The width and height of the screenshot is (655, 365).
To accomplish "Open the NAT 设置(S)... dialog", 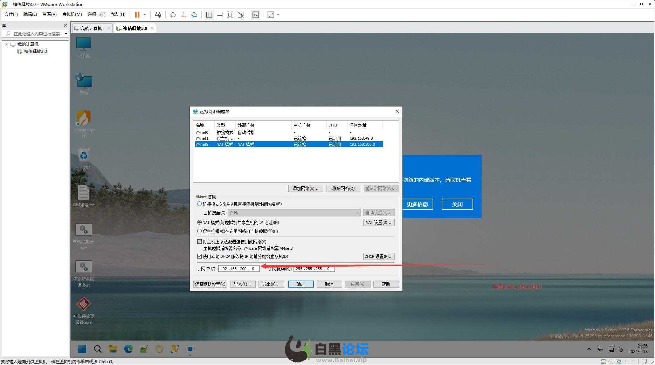I will pos(379,222).
